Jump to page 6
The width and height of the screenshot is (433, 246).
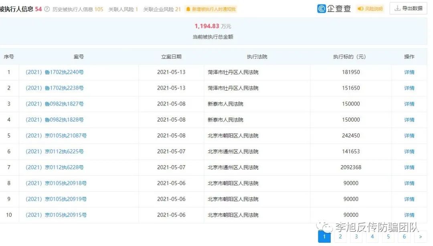404,237
